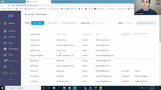Click Clear All filters
This screenshot has height=90, width=161.
coord(129,23)
